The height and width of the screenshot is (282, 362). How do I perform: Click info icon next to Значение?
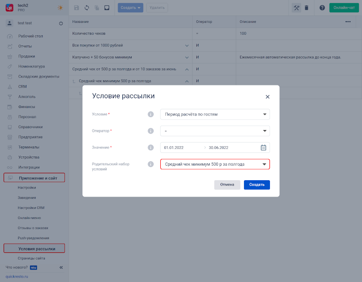click(x=151, y=147)
